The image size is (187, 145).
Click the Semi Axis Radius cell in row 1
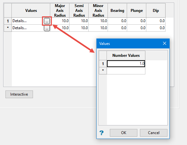coord(79,21)
